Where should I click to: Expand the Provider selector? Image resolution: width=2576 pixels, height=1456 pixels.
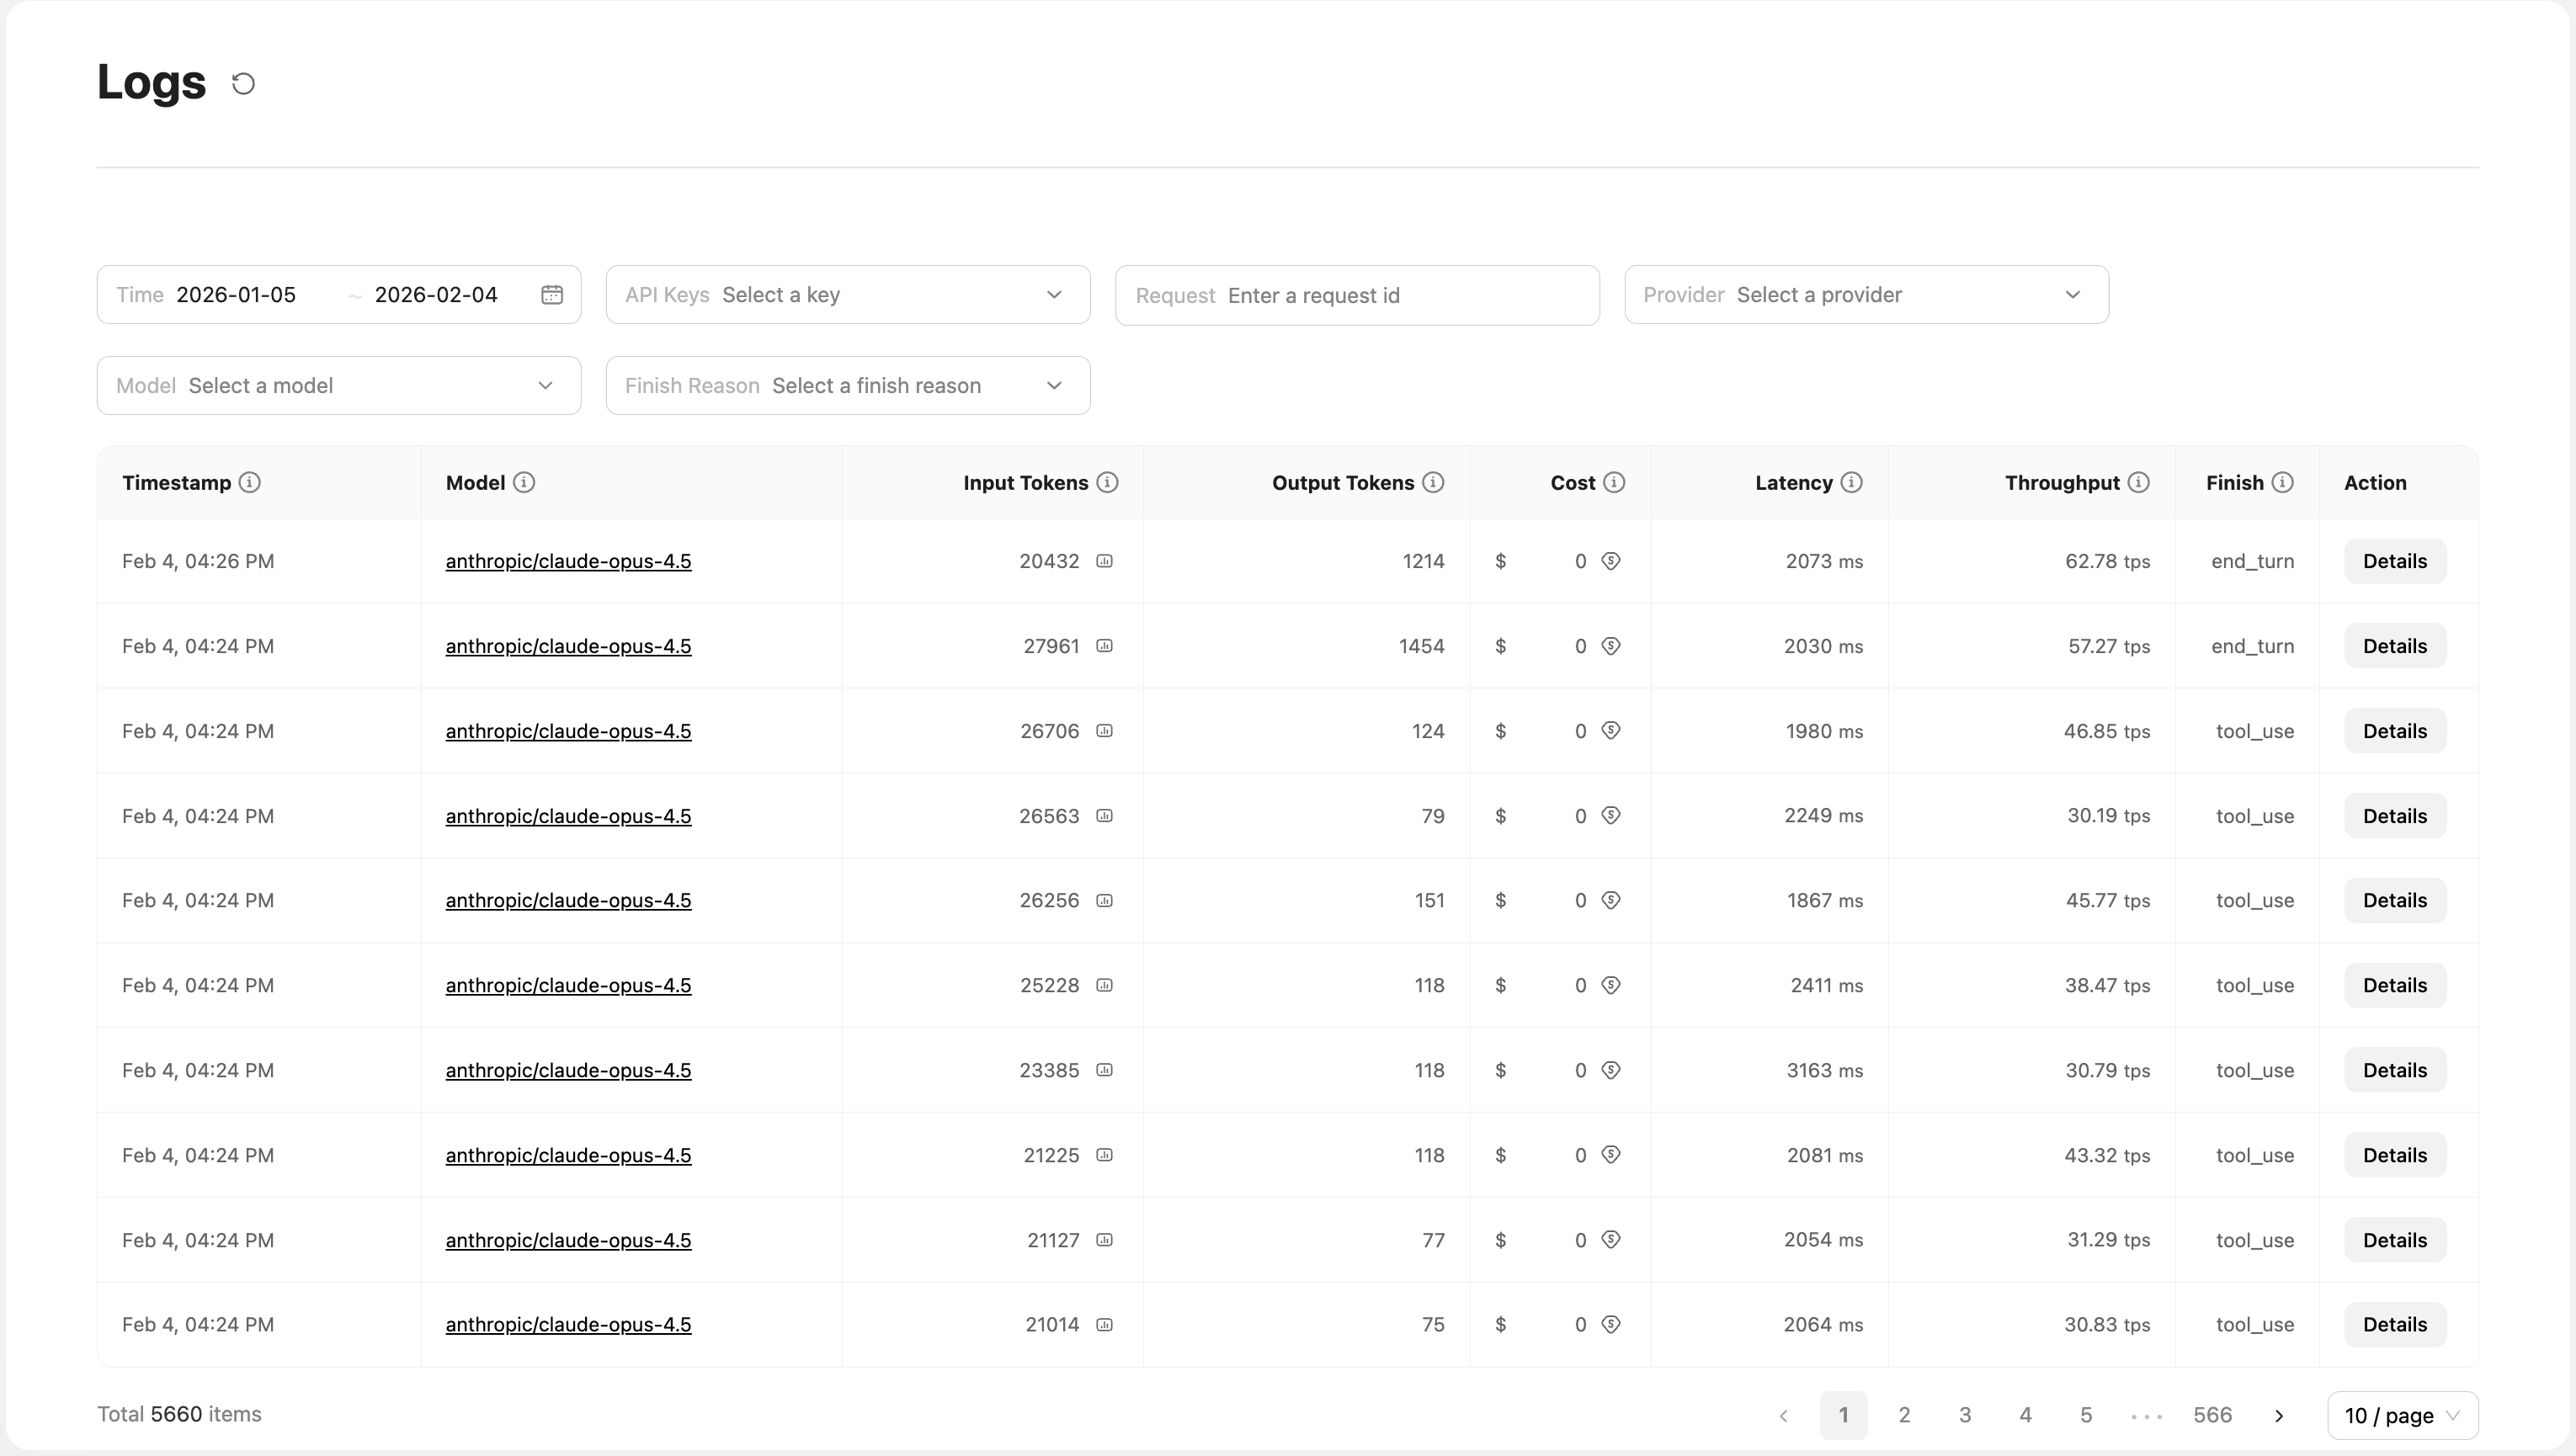tap(1866, 294)
